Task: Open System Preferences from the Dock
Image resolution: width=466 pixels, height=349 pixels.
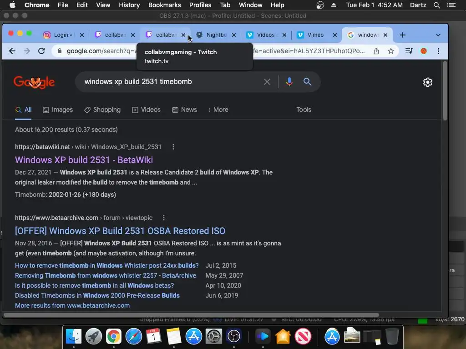Action: point(214,337)
